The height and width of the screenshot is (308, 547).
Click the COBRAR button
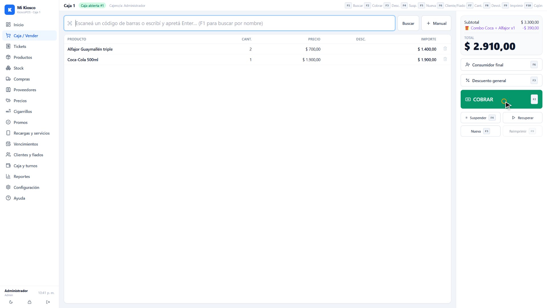501,99
